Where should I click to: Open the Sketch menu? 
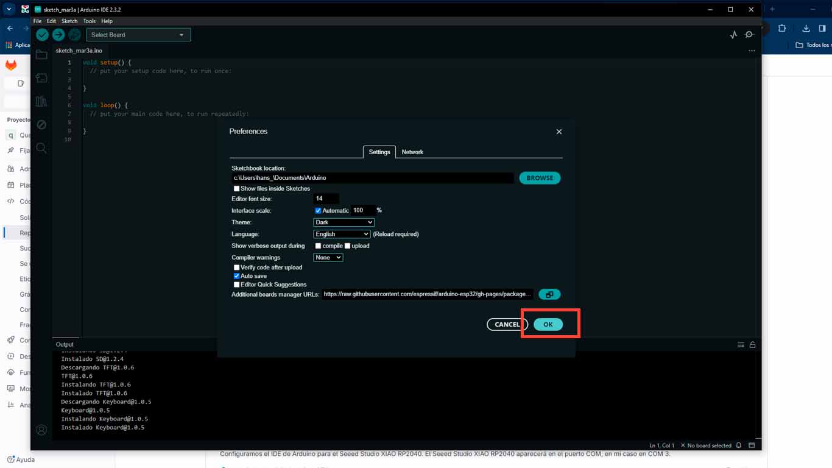69,21
